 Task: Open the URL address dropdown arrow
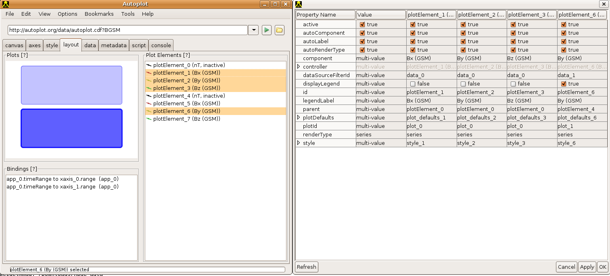point(253,30)
